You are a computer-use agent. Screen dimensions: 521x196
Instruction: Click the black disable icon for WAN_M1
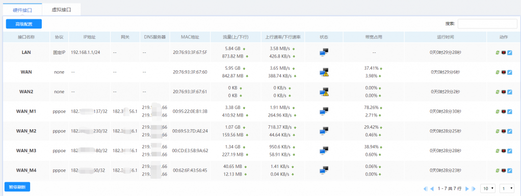[503, 111]
